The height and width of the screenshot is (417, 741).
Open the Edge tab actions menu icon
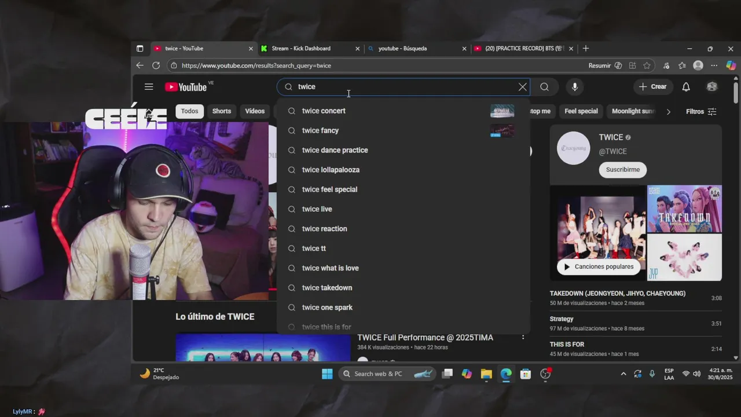(x=140, y=49)
